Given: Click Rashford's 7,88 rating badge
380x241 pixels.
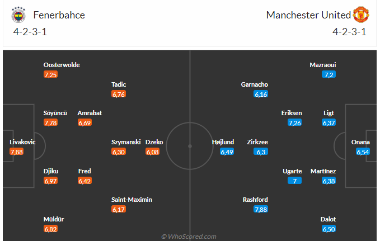Looking at the screenshot, I should 261,209.
